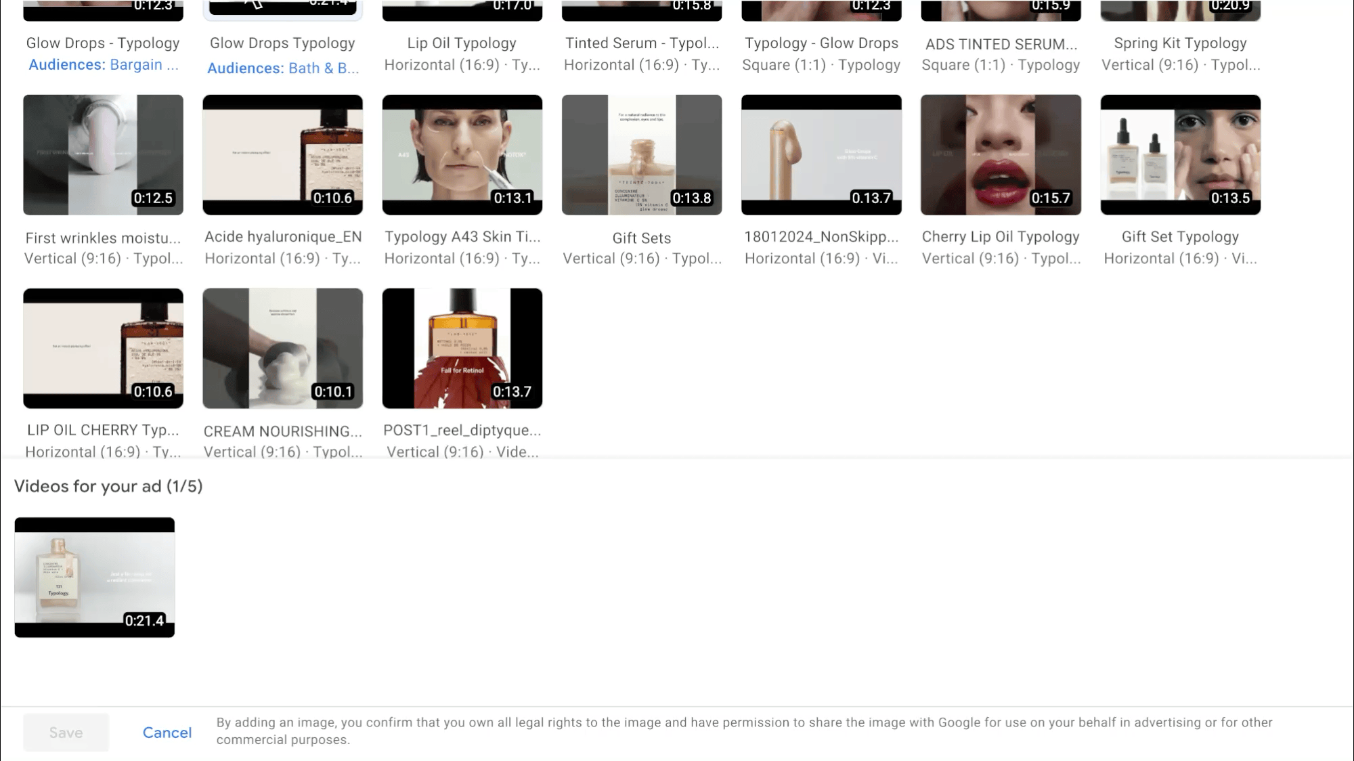Pick the Typology A43 Skin video thumbnail
Image resolution: width=1354 pixels, height=761 pixels.
[x=462, y=154]
